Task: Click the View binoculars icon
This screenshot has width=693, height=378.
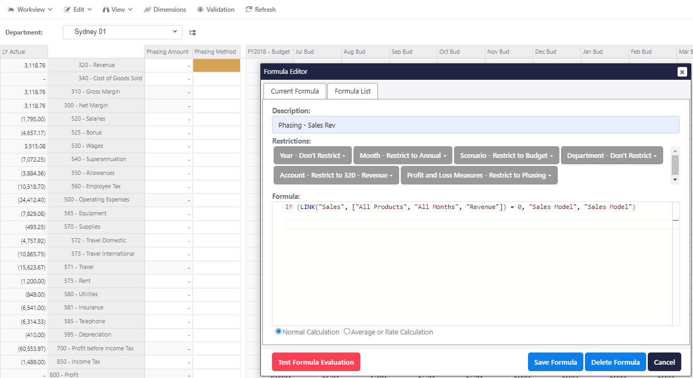Action: click(x=105, y=9)
